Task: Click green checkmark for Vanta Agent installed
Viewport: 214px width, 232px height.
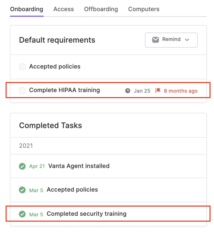Action: pos(22,166)
